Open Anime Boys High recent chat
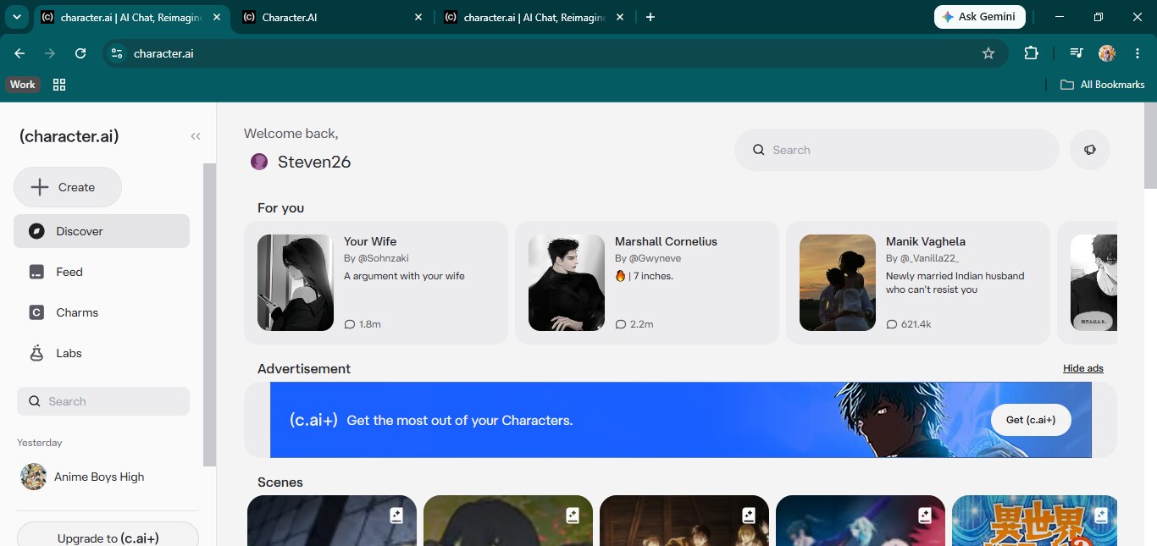Image resolution: width=1157 pixels, height=546 pixels. (102, 477)
